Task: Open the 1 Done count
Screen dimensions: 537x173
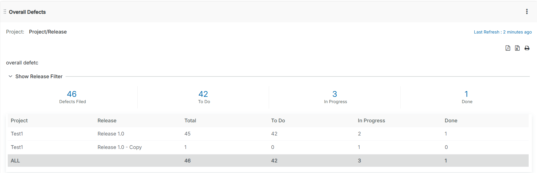Action: [x=466, y=94]
